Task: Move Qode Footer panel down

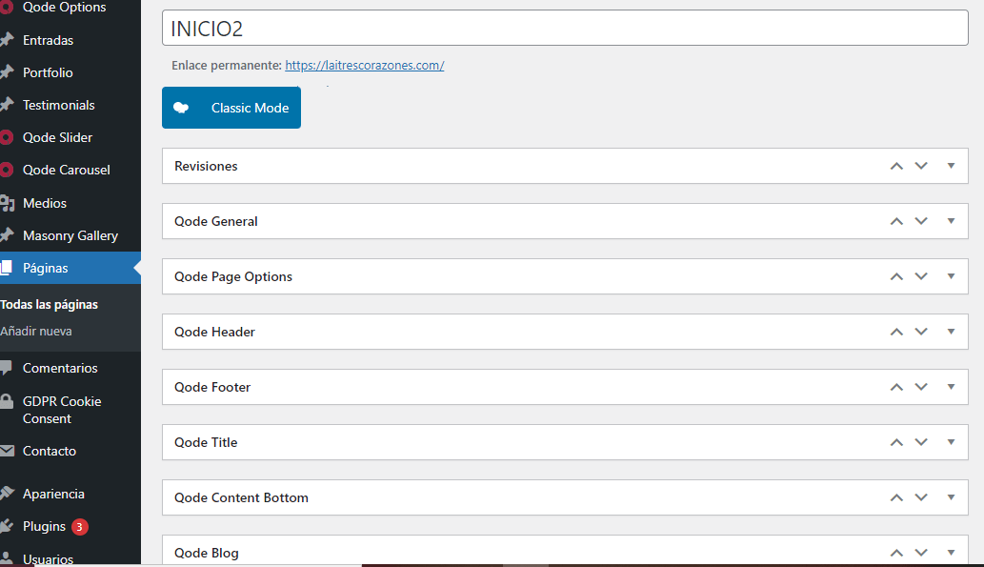Action: [921, 388]
